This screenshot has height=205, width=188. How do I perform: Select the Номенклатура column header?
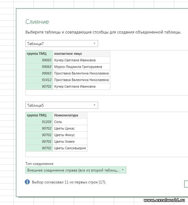[x=70, y=115]
